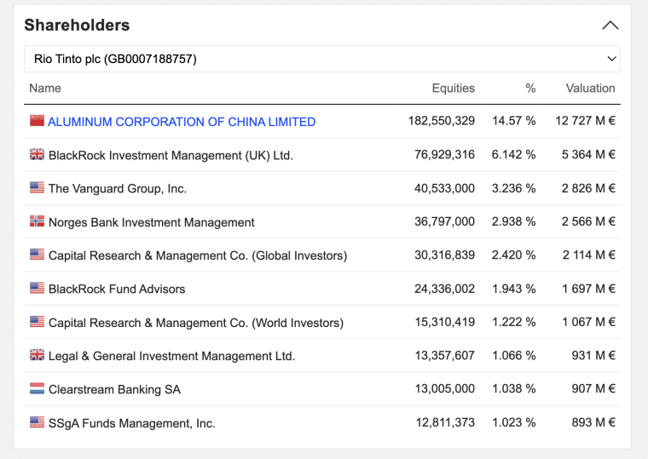This screenshot has height=459, width=648.
Task: Click valuation 1 067 M €
Action: pyautogui.click(x=589, y=322)
